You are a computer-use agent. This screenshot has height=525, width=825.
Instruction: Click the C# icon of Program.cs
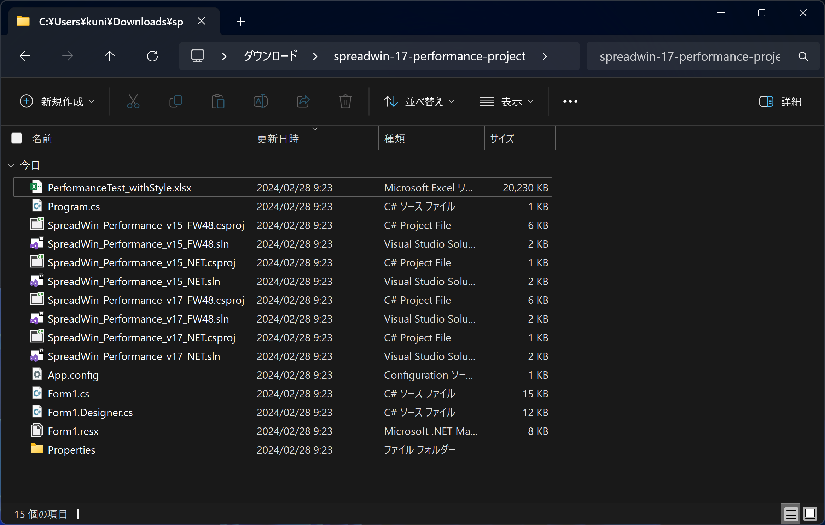(x=37, y=206)
